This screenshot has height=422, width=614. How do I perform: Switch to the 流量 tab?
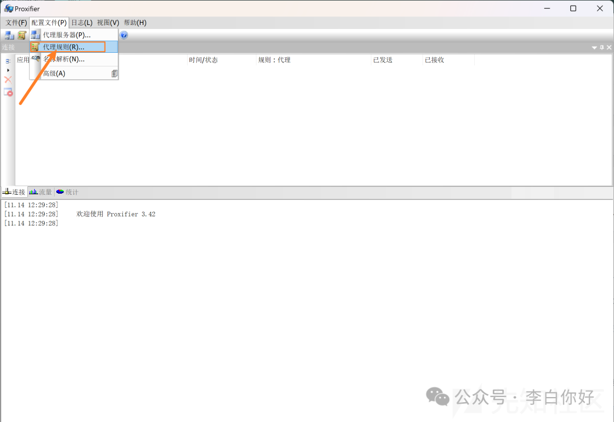[x=40, y=192]
